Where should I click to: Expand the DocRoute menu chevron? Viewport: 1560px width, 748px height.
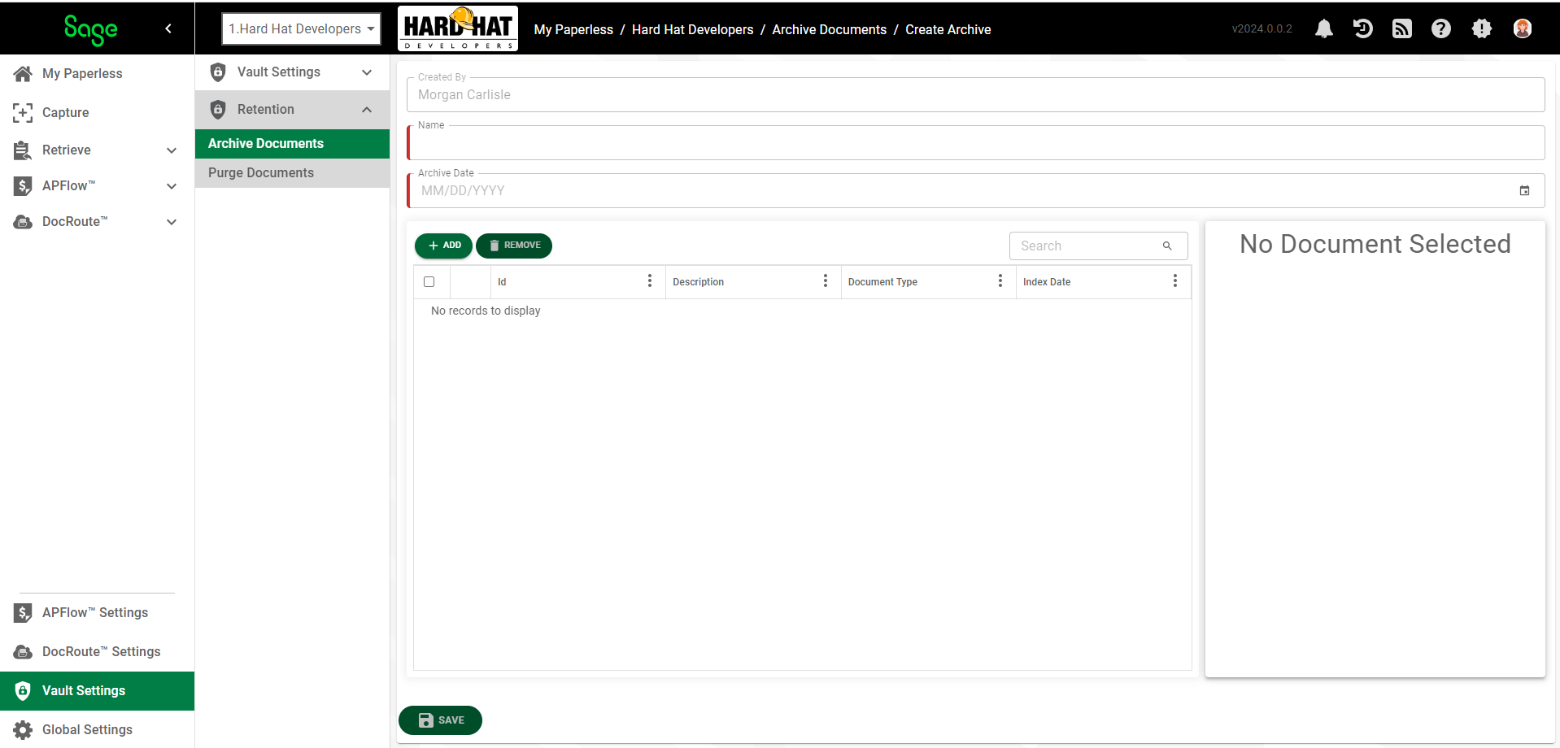[x=172, y=221]
